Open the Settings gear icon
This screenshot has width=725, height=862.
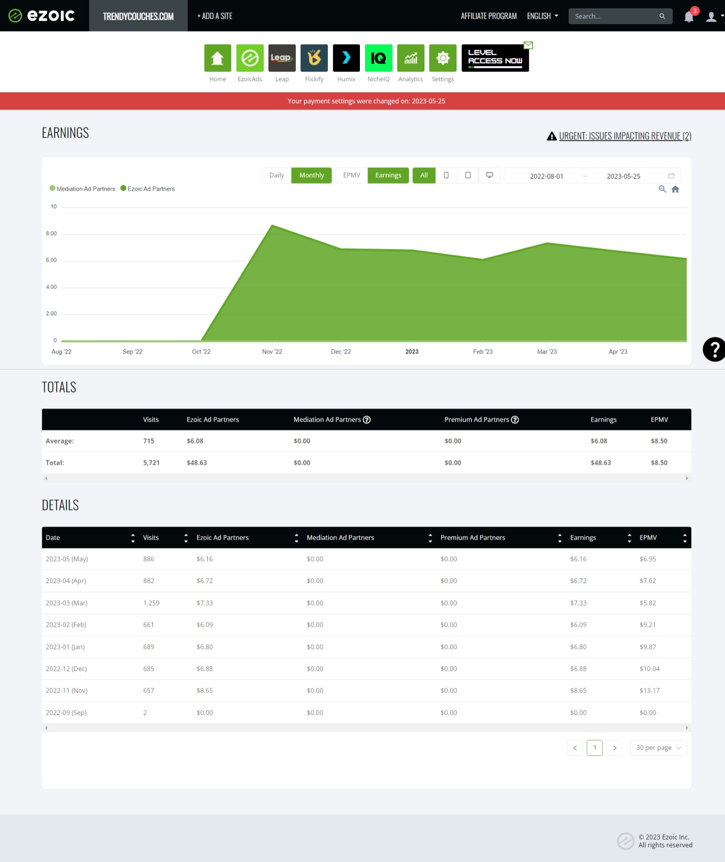(x=443, y=58)
